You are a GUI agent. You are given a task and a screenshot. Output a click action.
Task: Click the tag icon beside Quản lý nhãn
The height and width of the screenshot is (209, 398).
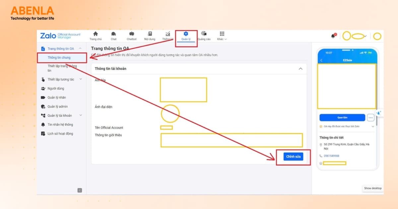(43, 98)
